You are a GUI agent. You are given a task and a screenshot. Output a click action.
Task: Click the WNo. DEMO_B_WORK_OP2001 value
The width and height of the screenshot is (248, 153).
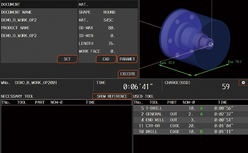point(36,83)
